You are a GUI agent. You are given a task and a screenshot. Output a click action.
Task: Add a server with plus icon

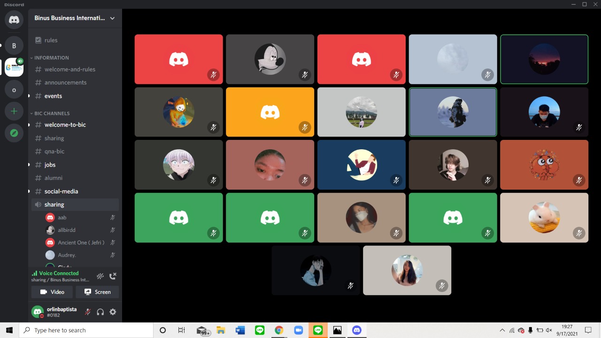14,111
